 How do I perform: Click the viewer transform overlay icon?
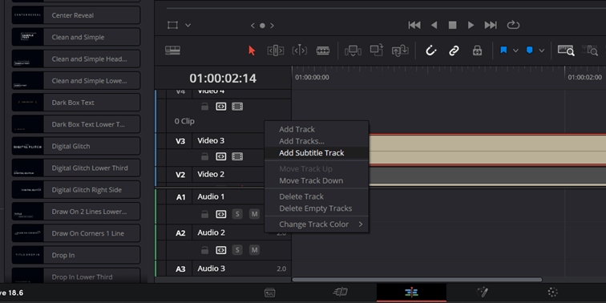click(172, 25)
